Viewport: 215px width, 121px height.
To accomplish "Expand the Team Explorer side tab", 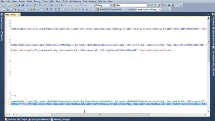I will pyautogui.click(x=213, y=54).
